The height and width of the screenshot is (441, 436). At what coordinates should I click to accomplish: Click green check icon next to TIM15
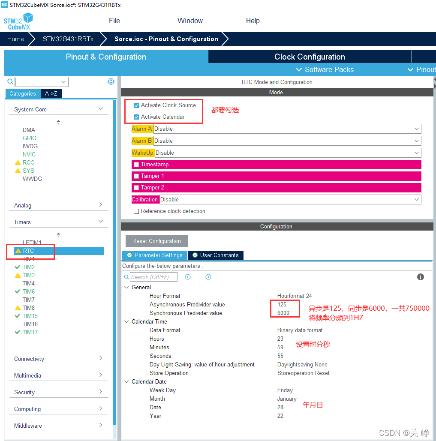point(18,316)
